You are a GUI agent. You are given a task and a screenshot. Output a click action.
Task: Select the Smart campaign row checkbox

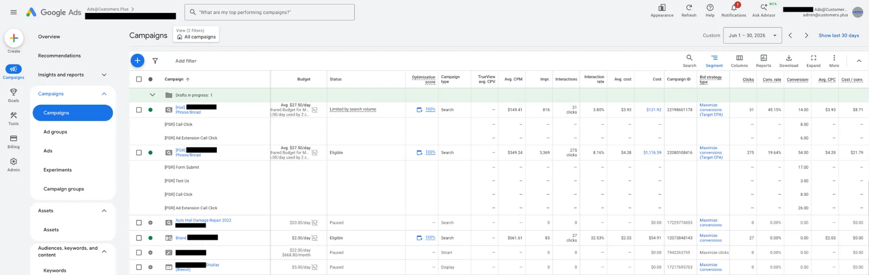click(139, 253)
